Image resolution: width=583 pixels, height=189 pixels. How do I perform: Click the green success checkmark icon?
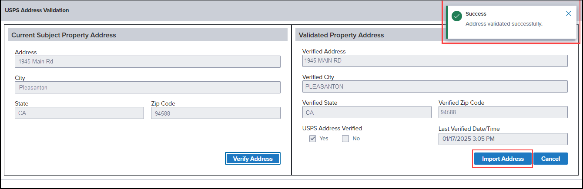click(x=456, y=16)
